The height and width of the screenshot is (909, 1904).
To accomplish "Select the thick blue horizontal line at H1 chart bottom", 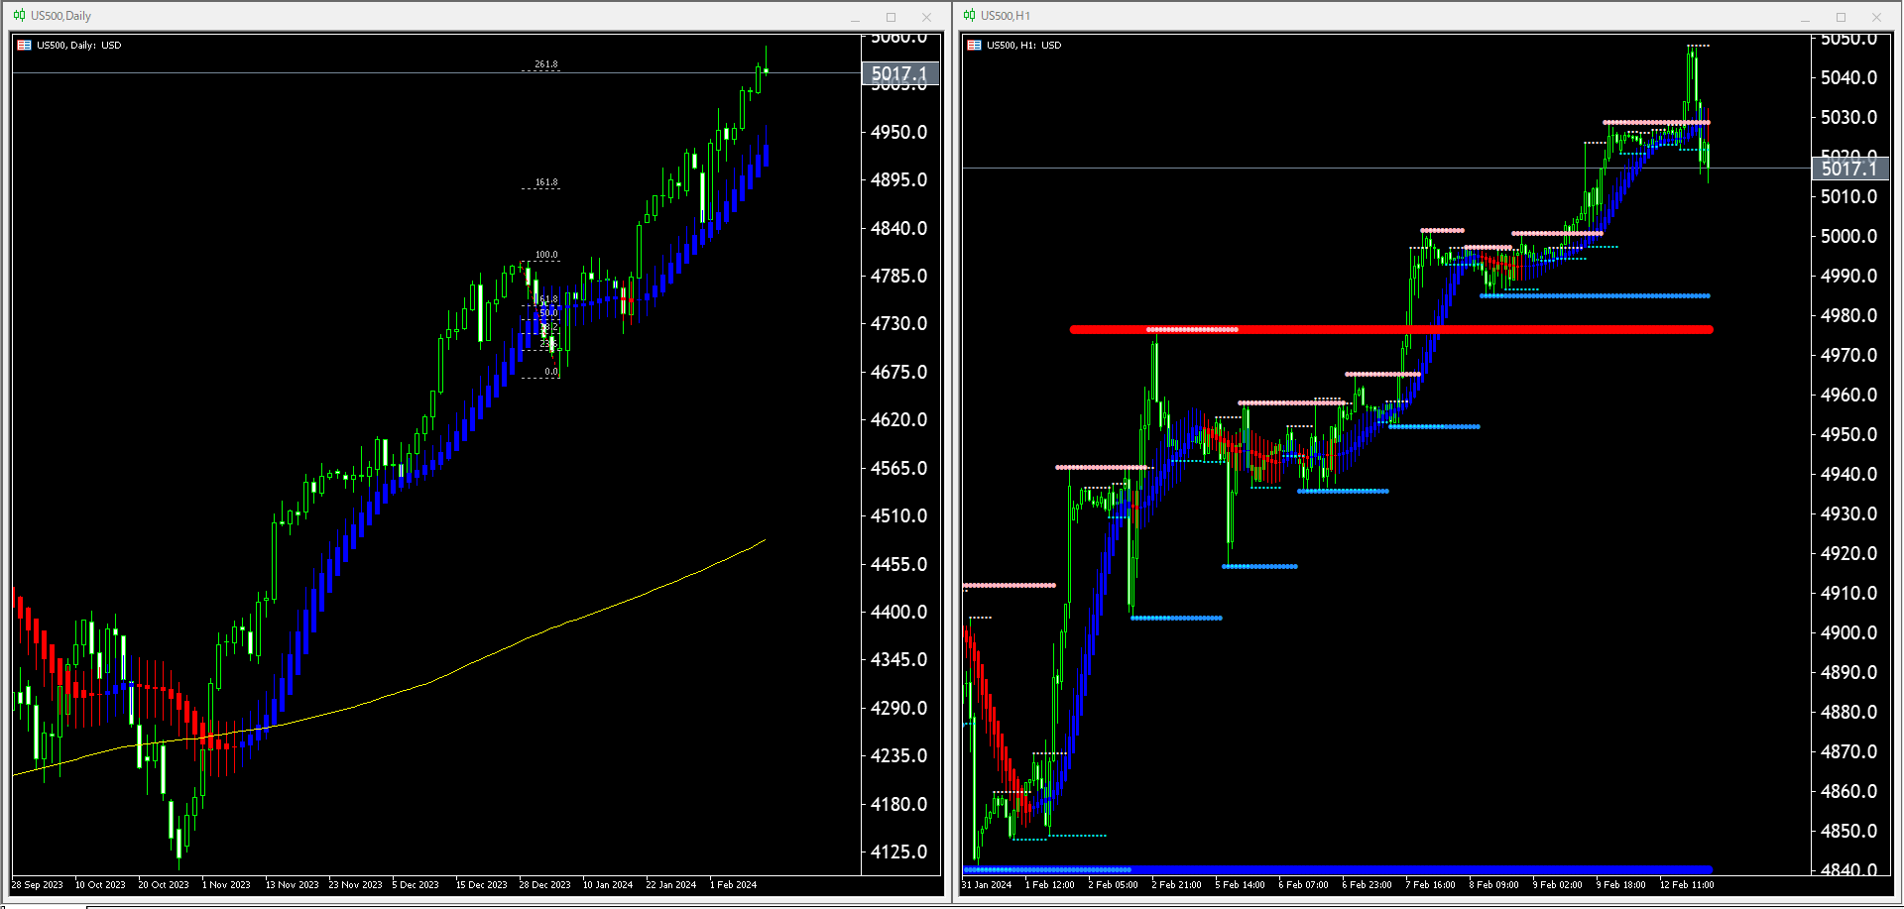I will click(x=1339, y=869).
